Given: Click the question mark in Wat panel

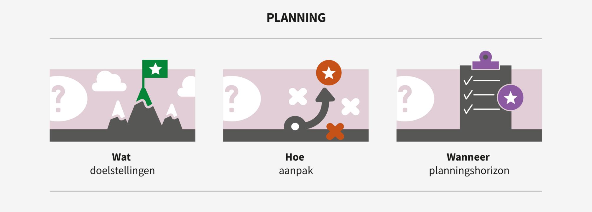Looking at the screenshot, I should [59, 99].
